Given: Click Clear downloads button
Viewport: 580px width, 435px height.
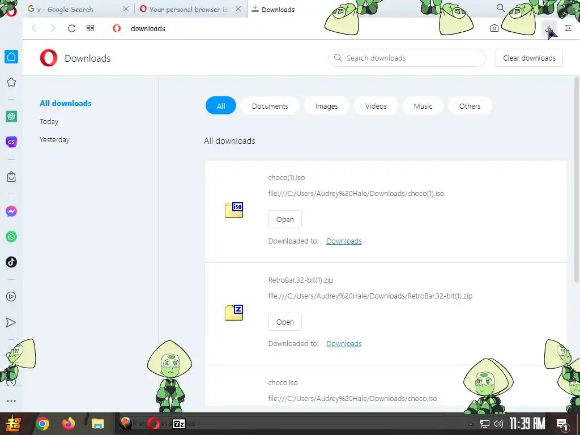Looking at the screenshot, I should pos(529,58).
